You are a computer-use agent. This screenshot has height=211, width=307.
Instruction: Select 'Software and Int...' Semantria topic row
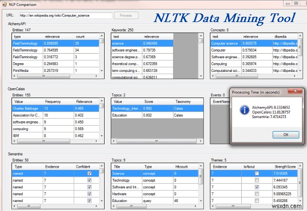coord(155,187)
